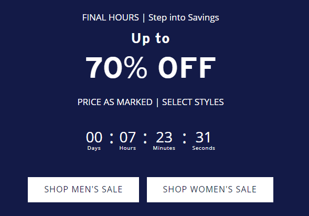
Task: Click the colon between minutes and seconds
Action: 184,138
